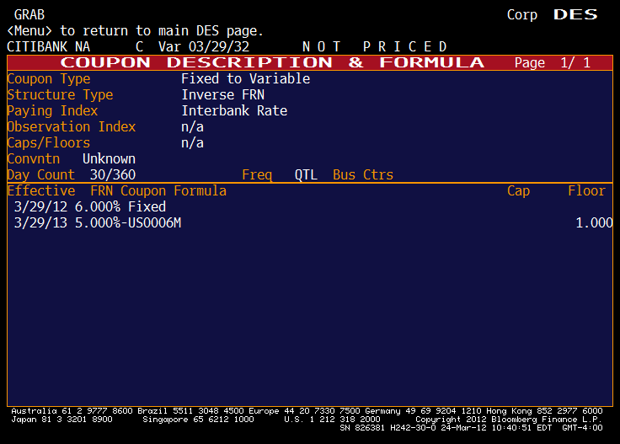Select the Fixed to Variable coupon type
Viewport: 620px width, 444px height.
tap(245, 79)
